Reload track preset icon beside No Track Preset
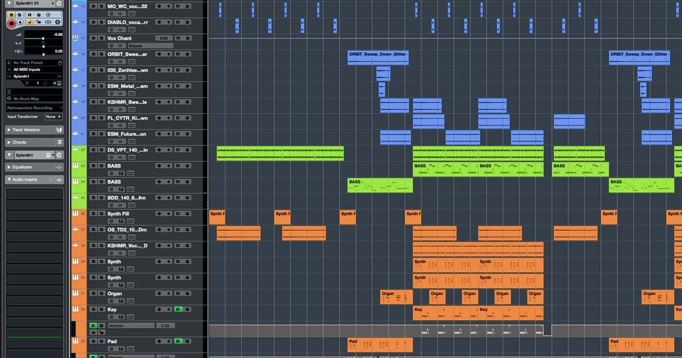 click(59, 63)
